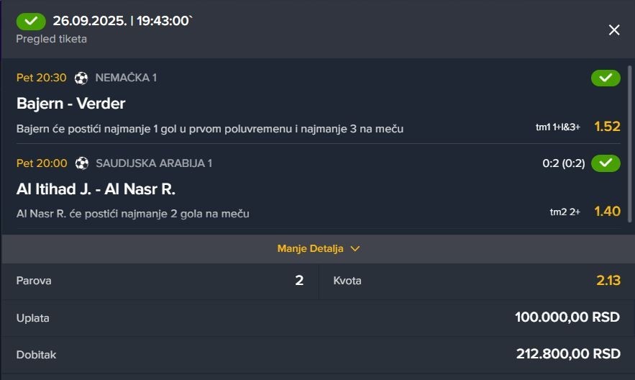Select the SAUDIJSKA ARABIJA 1 league label
This screenshot has height=380, width=635.
154,163
